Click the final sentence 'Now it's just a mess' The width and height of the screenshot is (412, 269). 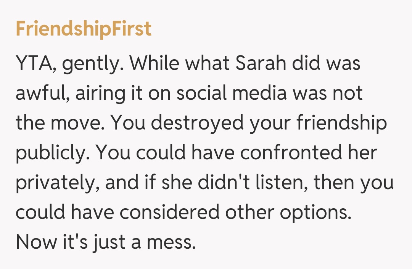105,242
